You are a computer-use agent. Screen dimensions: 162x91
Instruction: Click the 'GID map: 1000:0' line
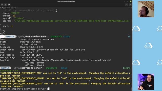(x=35, y=65)
